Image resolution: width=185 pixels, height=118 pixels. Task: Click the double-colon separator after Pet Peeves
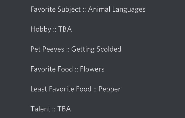pyautogui.click(x=68, y=50)
